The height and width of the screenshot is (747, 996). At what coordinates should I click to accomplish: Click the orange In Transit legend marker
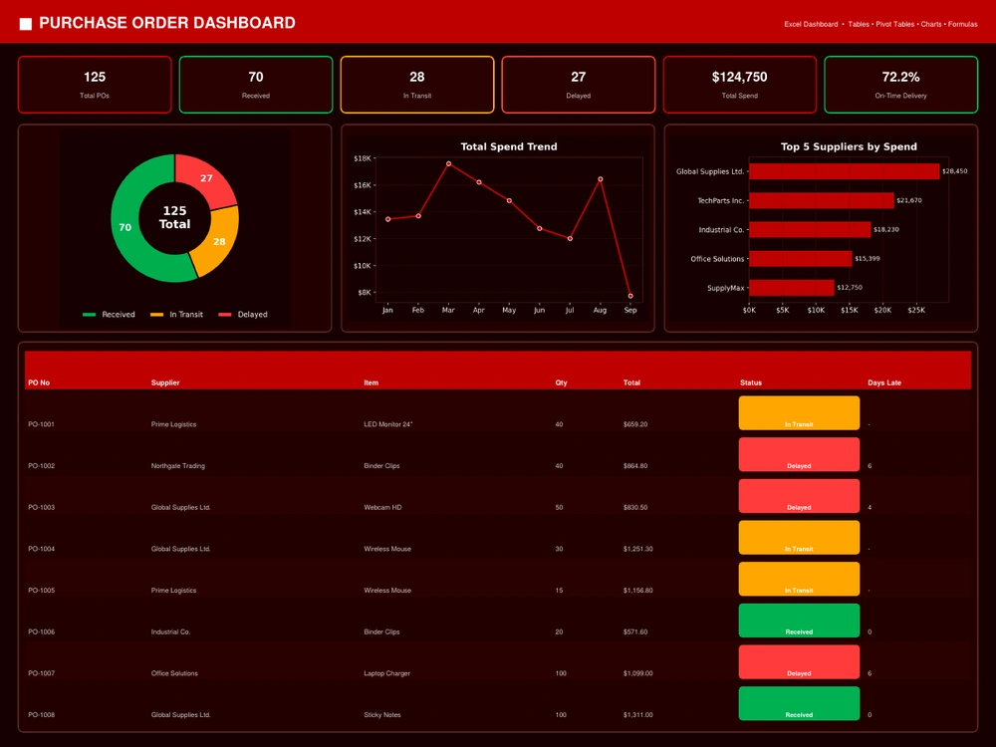(156, 315)
